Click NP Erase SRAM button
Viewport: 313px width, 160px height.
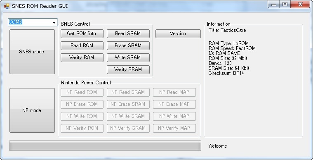click(128, 104)
